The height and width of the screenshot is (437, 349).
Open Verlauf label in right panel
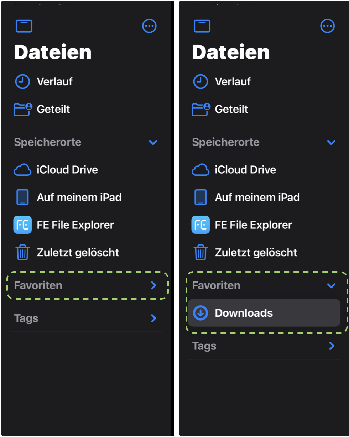click(x=233, y=81)
